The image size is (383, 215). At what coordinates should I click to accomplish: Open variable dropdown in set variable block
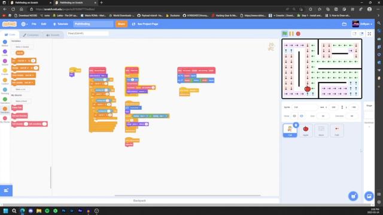(22, 61)
